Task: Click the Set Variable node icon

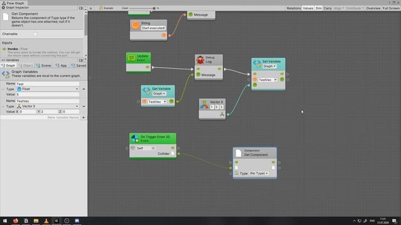Action: [257, 64]
